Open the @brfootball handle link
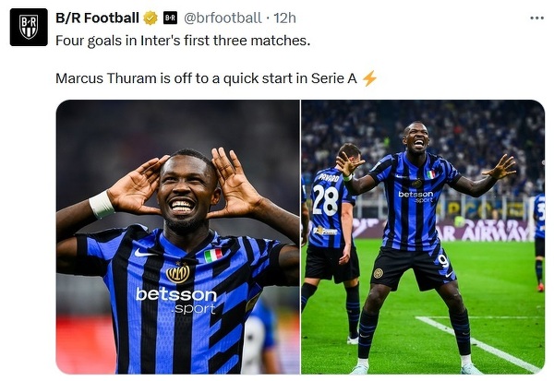The height and width of the screenshot is (381, 554). [223, 18]
